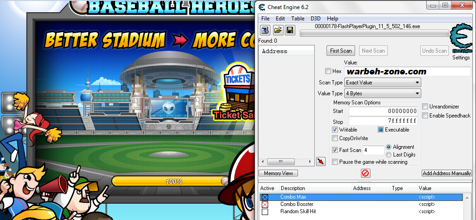The image size is (476, 220).
Task: Click Add Address Manually
Action: [447, 173]
